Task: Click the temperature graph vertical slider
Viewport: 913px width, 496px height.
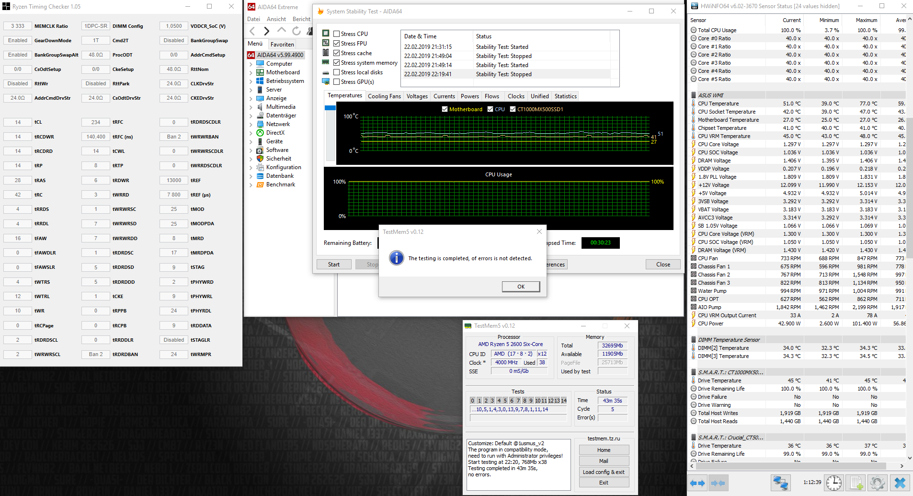Action: (x=330, y=133)
